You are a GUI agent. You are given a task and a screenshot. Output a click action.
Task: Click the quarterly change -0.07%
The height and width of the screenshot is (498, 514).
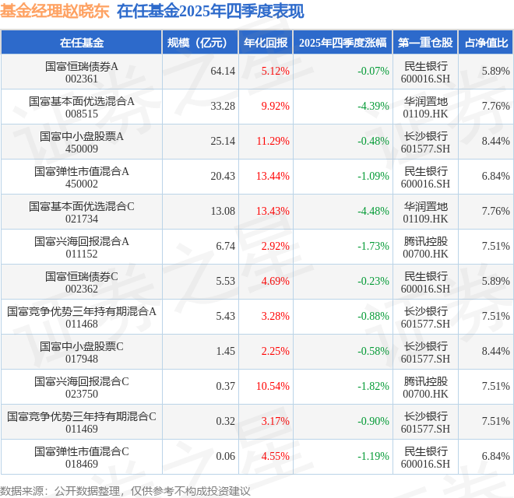373,71
